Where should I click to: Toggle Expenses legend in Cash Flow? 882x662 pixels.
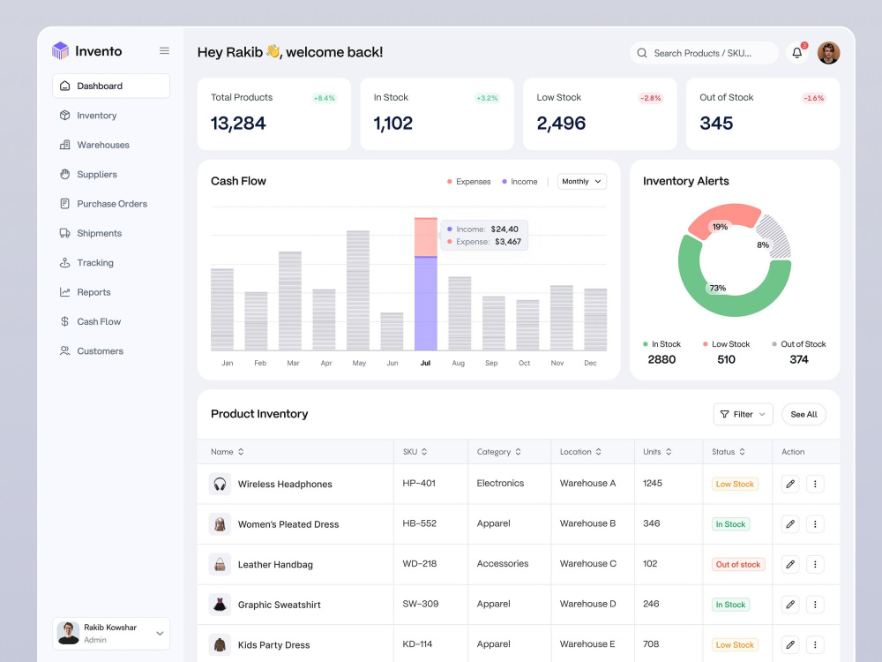tap(468, 181)
